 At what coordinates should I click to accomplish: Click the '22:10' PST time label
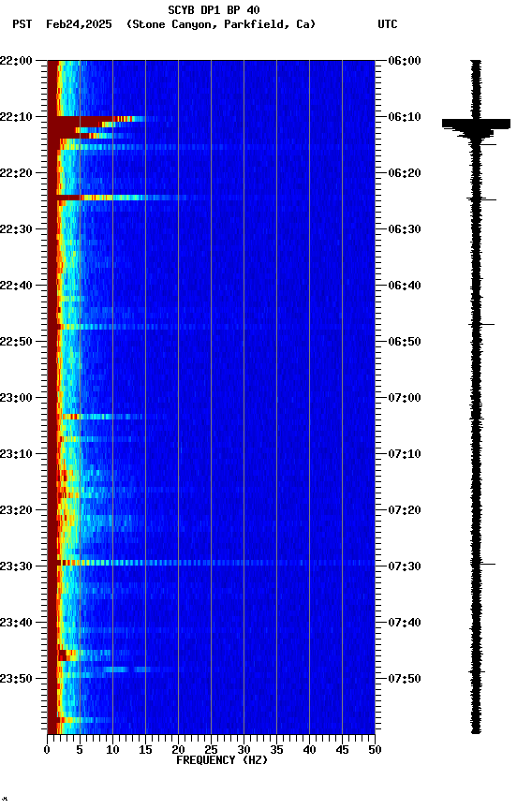coord(16,117)
